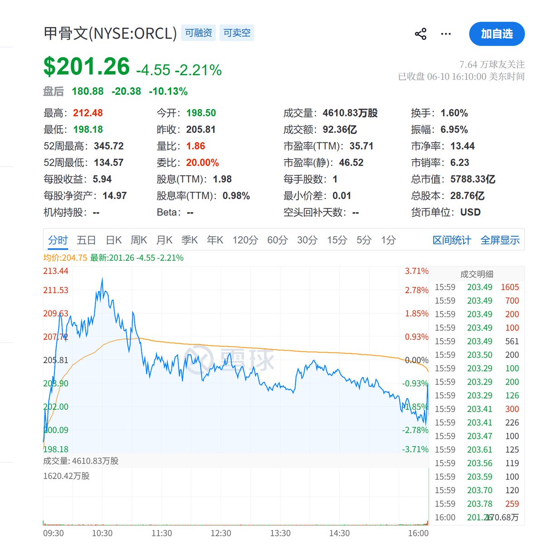Click the 3.71% percent axis label
This screenshot has width=543, height=544.
pyautogui.click(x=416, y=271)
